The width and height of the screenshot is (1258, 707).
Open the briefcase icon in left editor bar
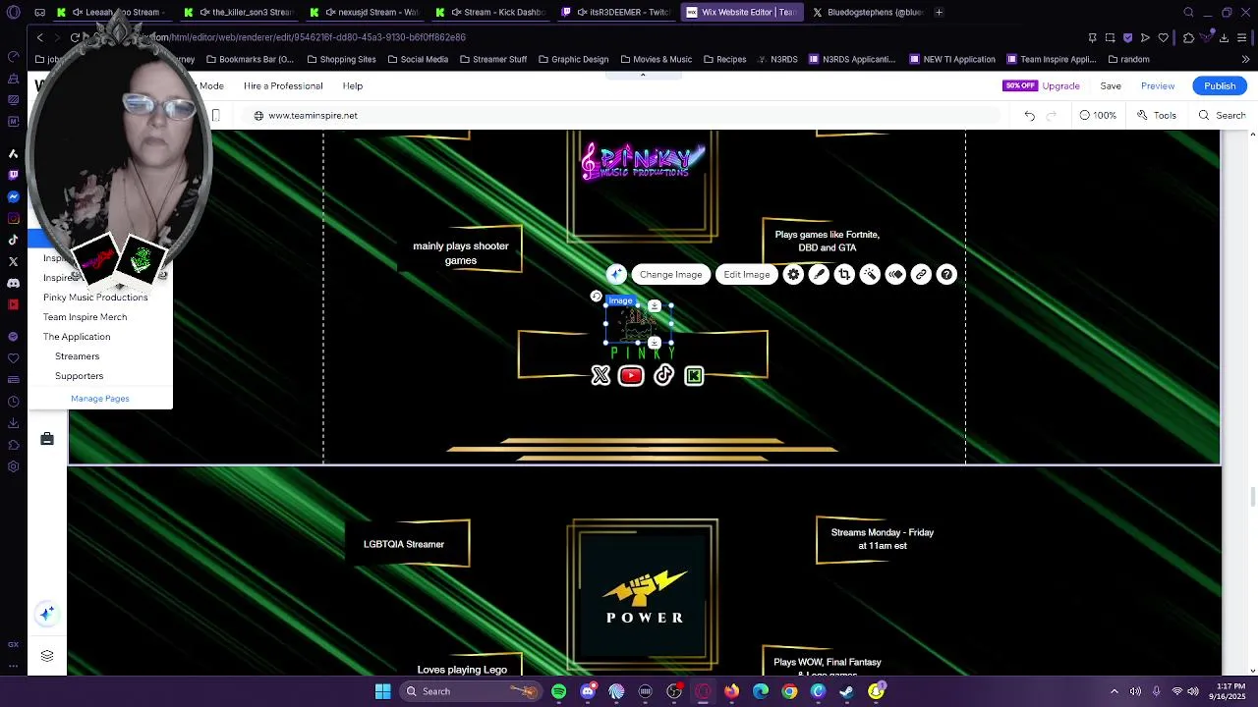point(46,439)
